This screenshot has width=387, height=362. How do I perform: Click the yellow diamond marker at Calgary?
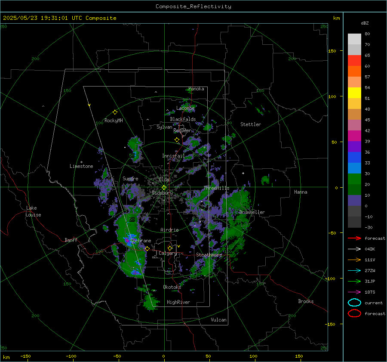(x=170, y=248)
